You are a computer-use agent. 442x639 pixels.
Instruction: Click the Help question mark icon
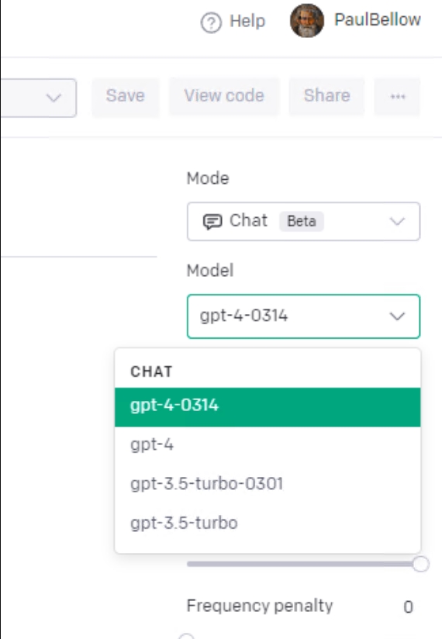(211, 22)
